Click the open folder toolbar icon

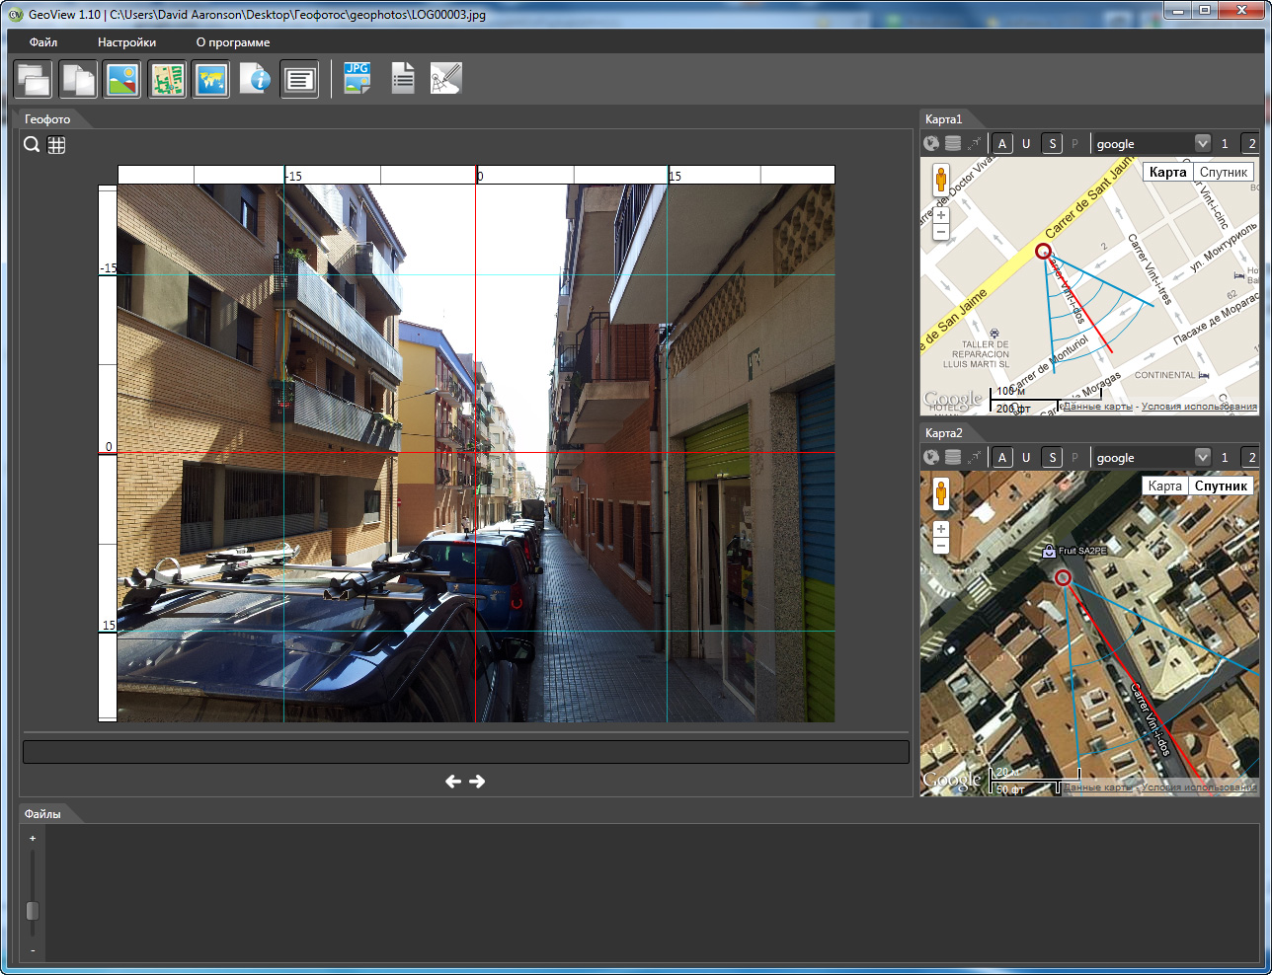33,79
